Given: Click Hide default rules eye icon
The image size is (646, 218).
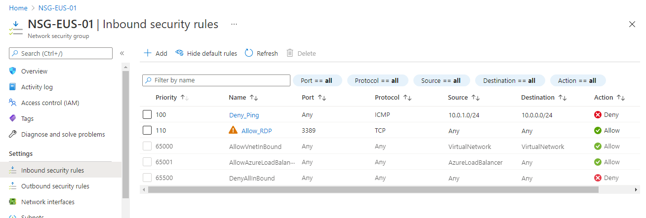Looking at the screenshot, I should tap(179, 53).
